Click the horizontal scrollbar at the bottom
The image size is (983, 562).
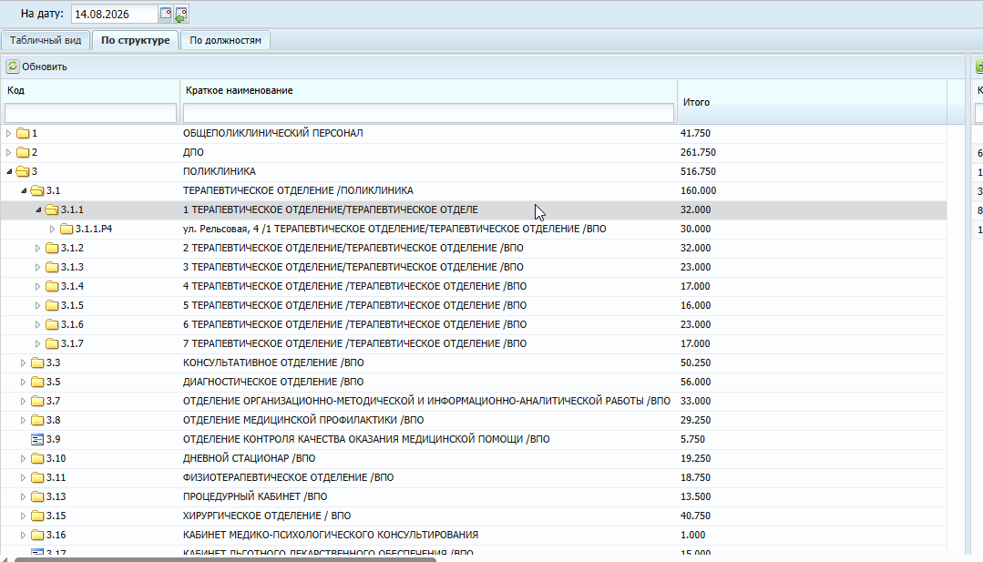click(226, 559)
